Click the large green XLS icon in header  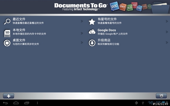[x=130, y=8]
